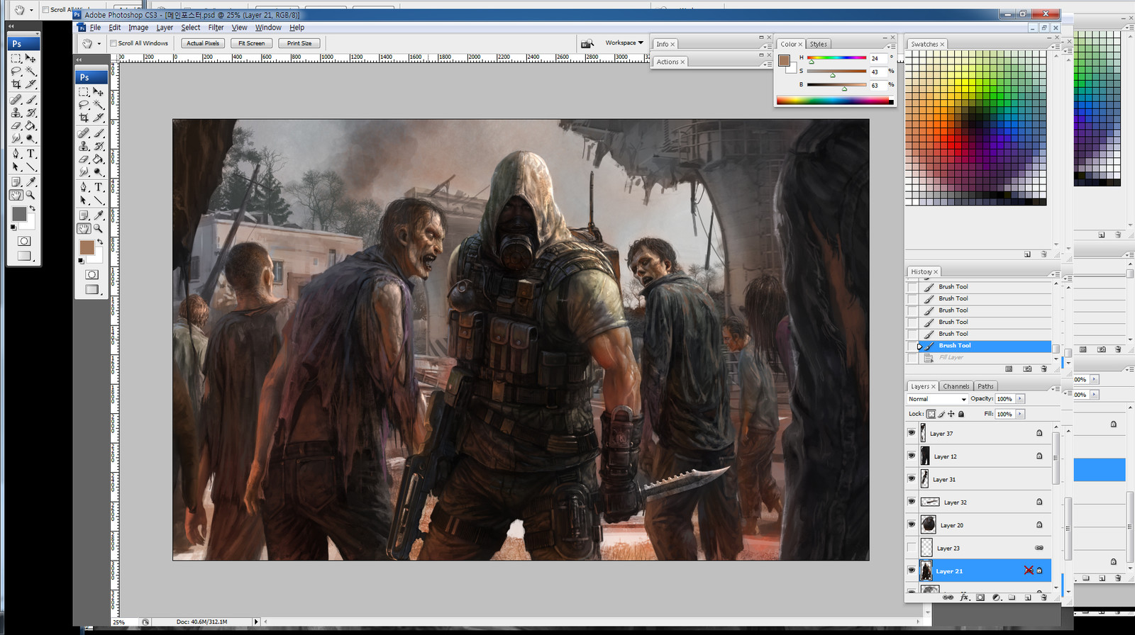Show Layer 23 using its visibility box

(x=912, y=547)
